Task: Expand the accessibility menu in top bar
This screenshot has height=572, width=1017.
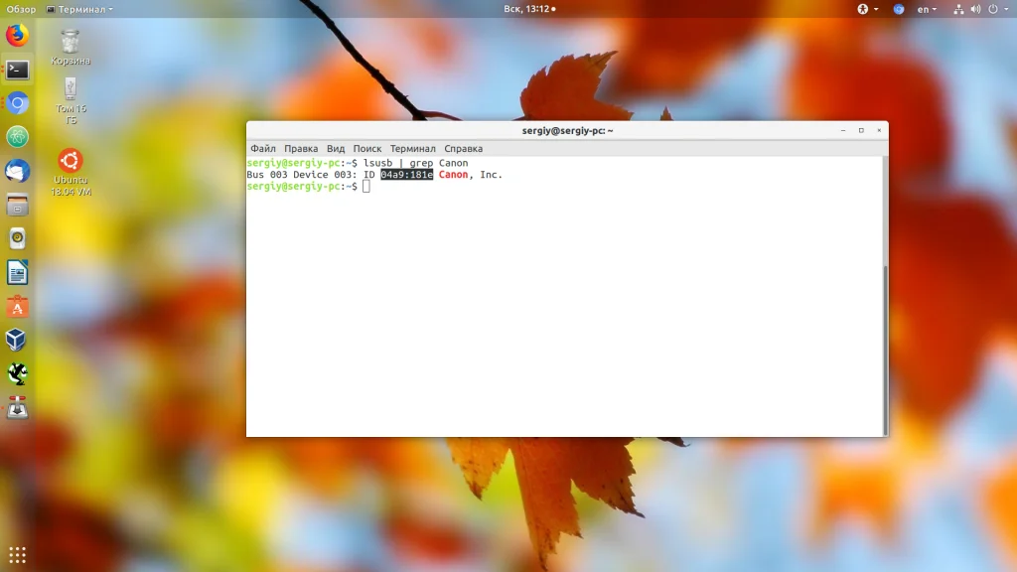Action: pyautogui.click(x=868, y=9)
